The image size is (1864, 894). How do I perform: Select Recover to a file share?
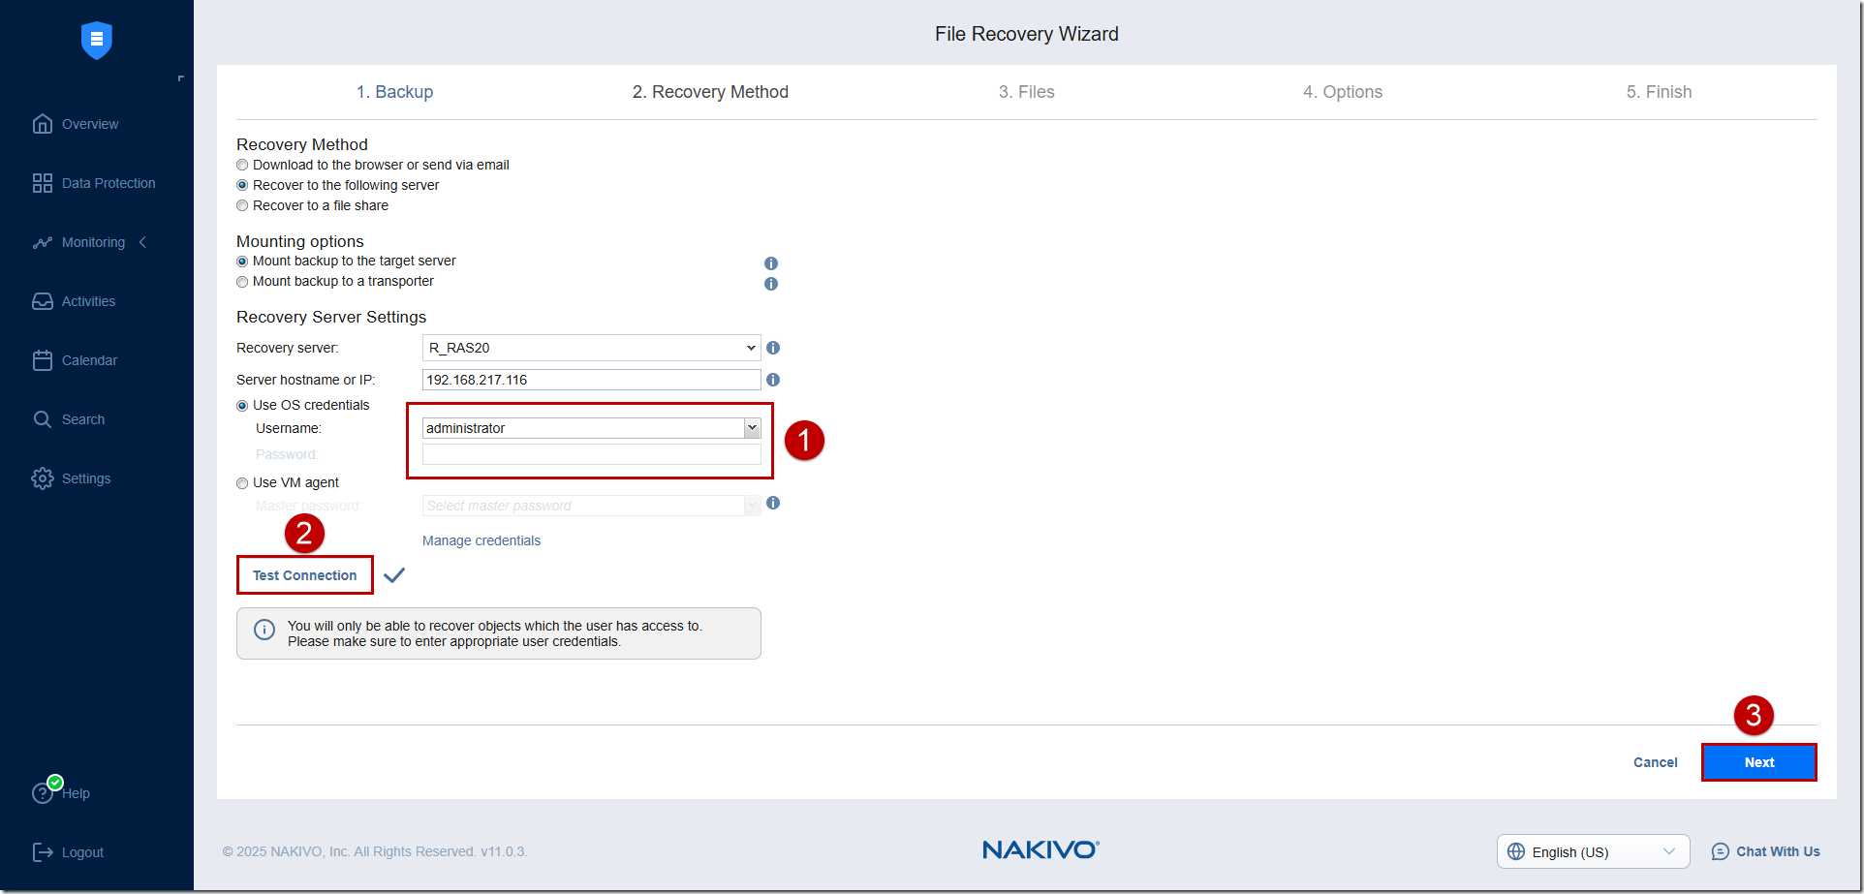pyautogui.click(x=242, y=206)
